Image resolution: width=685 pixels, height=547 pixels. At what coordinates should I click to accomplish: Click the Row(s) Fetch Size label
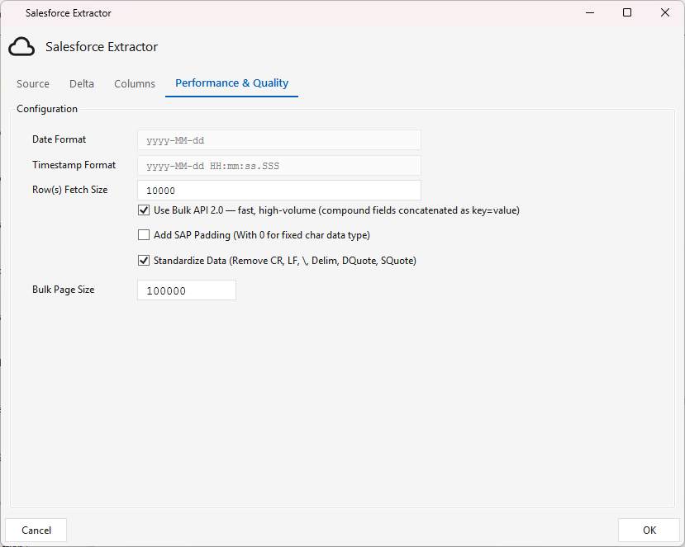tap(70, 190)
